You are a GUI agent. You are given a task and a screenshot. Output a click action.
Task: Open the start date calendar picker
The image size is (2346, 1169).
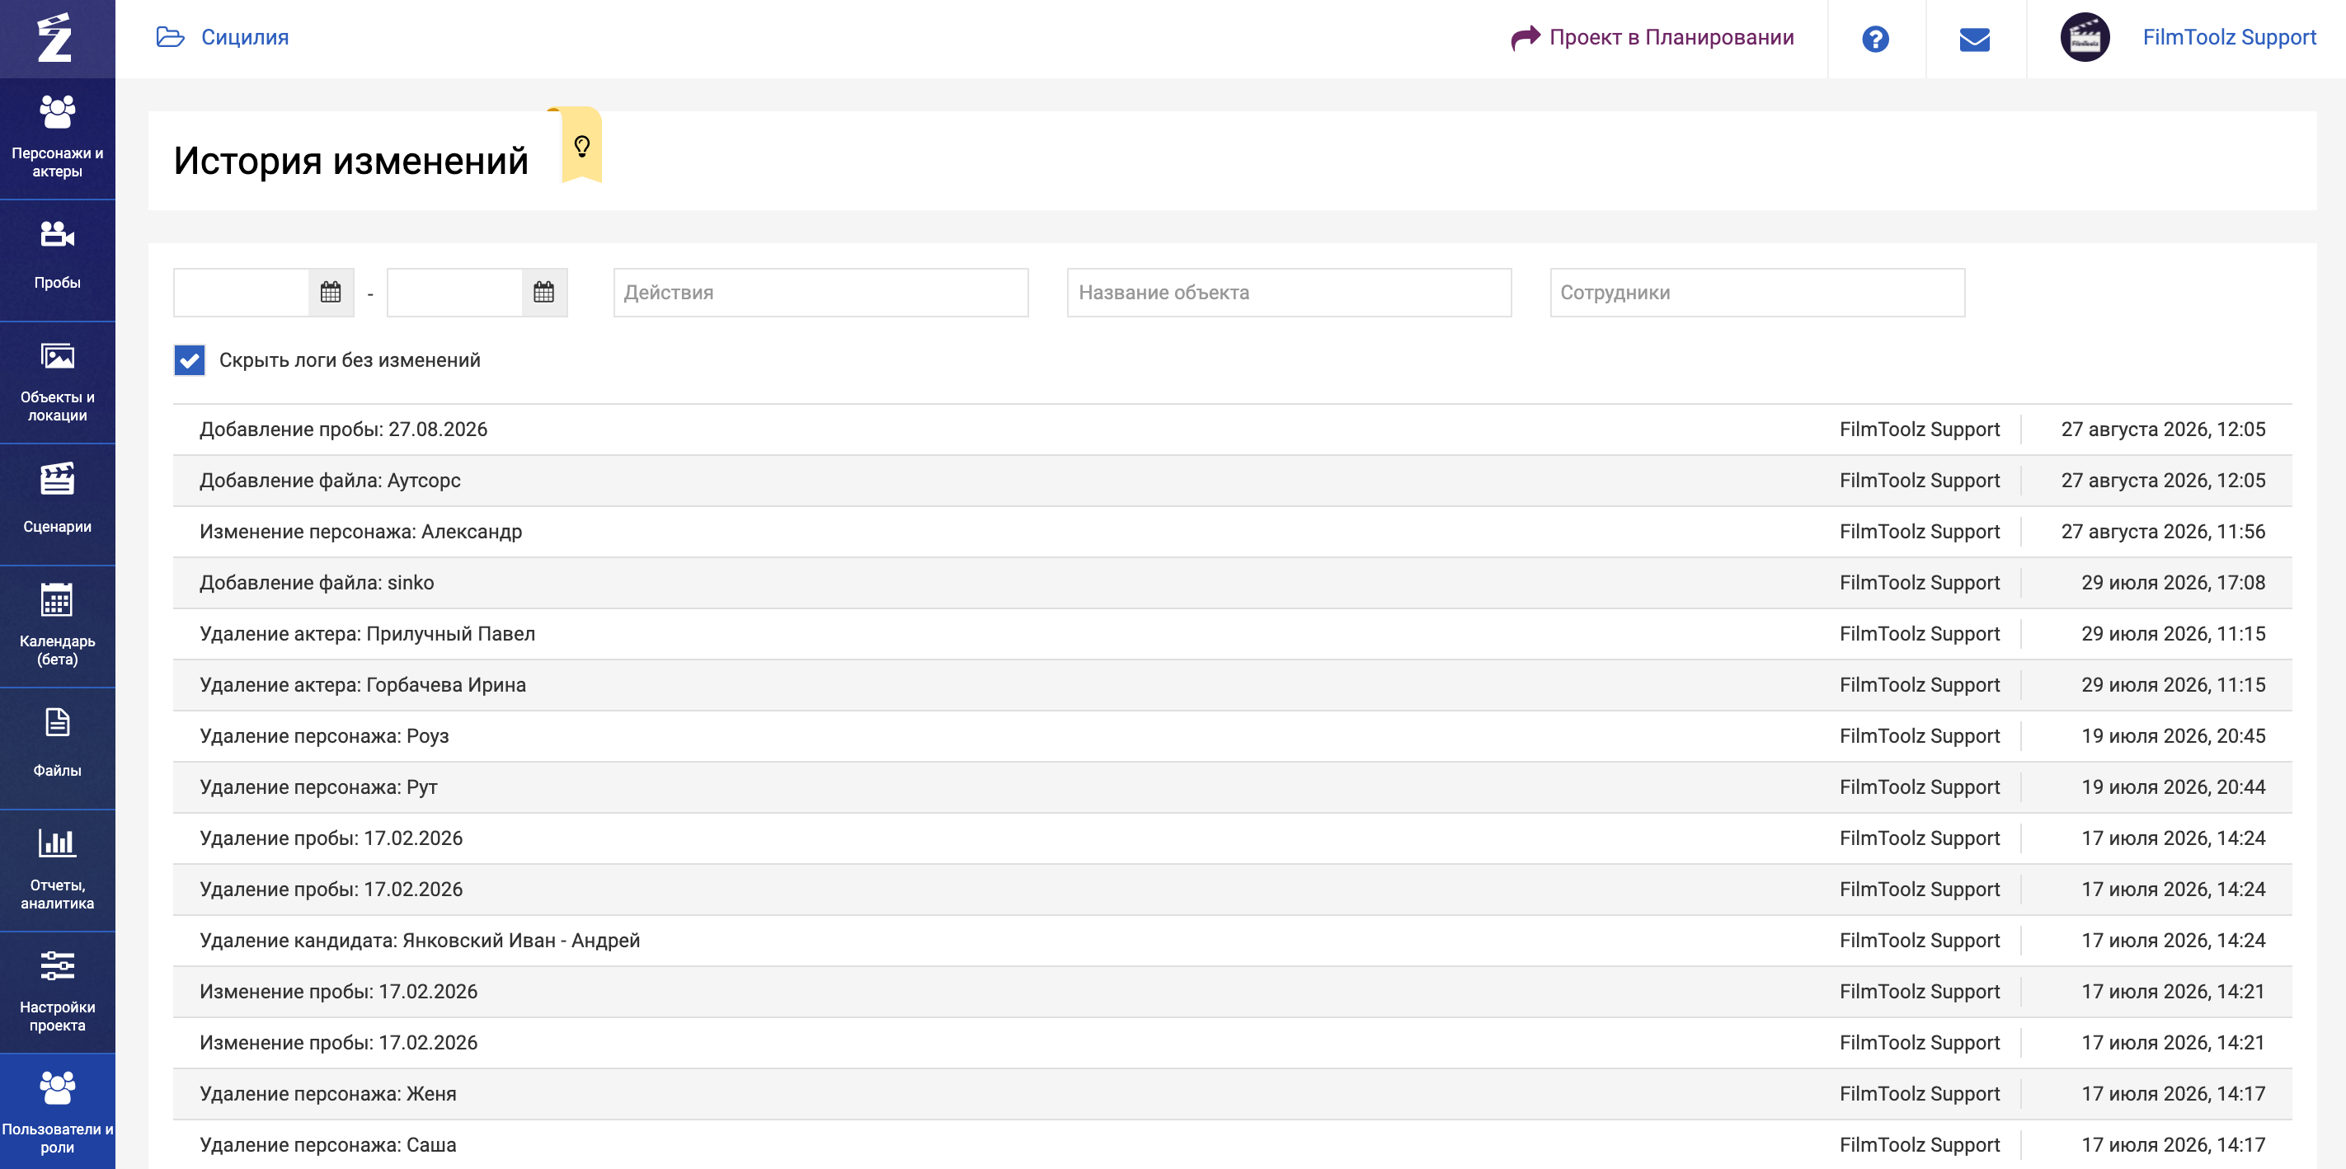click(x=331, y=292)
